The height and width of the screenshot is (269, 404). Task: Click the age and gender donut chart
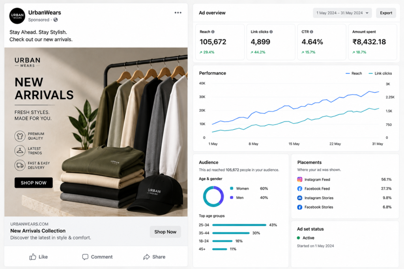[x=213, y=196]
